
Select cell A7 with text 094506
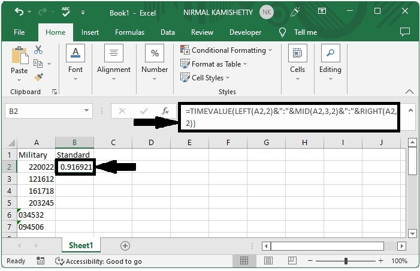coord(36,227)
